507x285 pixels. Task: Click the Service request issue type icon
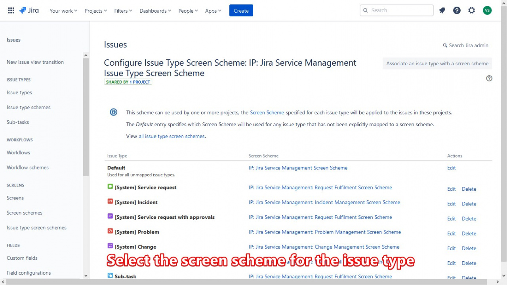(x=110, y=186)
